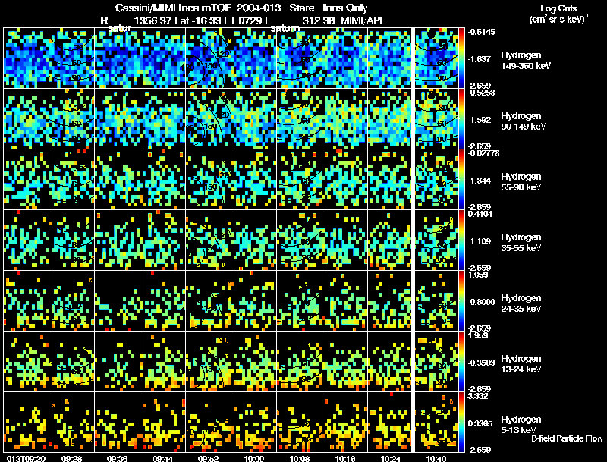Click the -0.5253 colorbar value
The height and width of the screenshot is (462, 607).
pyautogui.click(x=481, y=93)
